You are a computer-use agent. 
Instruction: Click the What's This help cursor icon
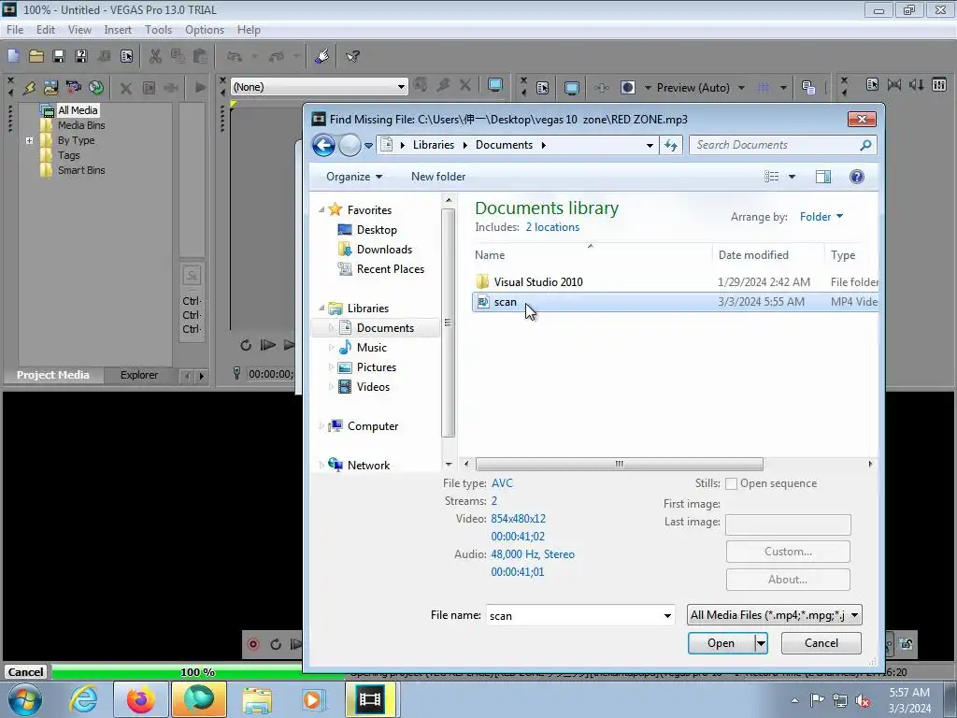click(x=352, y=56)
